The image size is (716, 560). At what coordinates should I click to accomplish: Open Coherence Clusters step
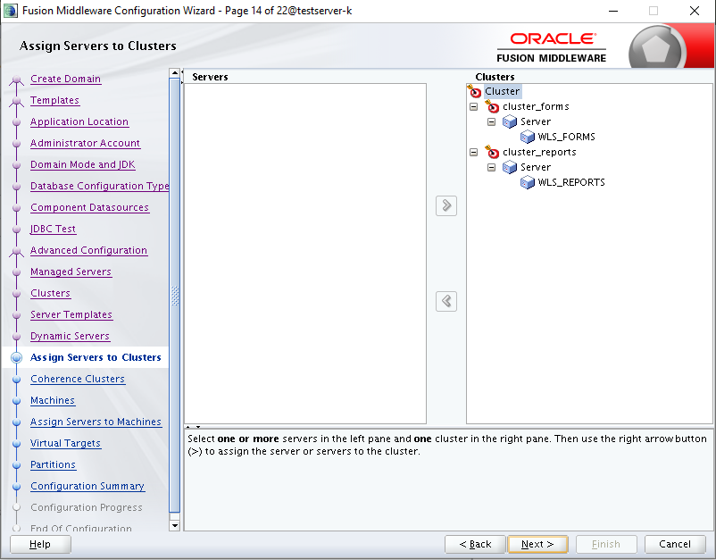tap(78, 379)
